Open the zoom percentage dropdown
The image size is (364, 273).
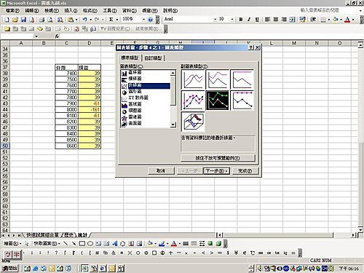[143, 20]
